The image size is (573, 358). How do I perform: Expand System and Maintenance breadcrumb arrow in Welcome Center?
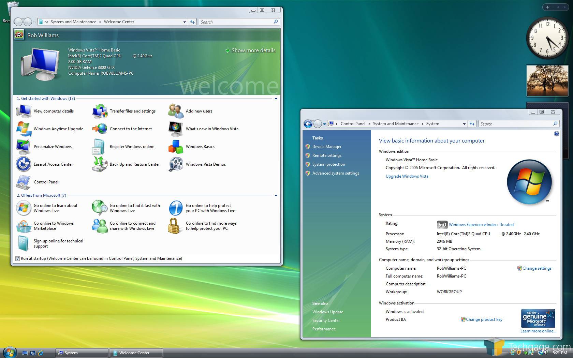[100, 22]
